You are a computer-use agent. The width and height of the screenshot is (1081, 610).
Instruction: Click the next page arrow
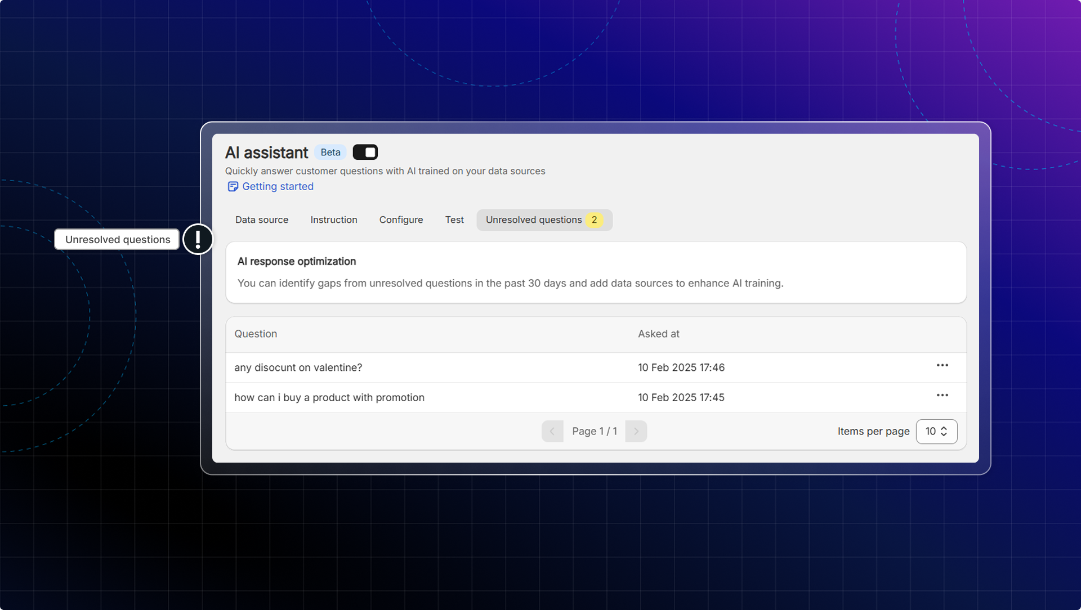(636, 432)
